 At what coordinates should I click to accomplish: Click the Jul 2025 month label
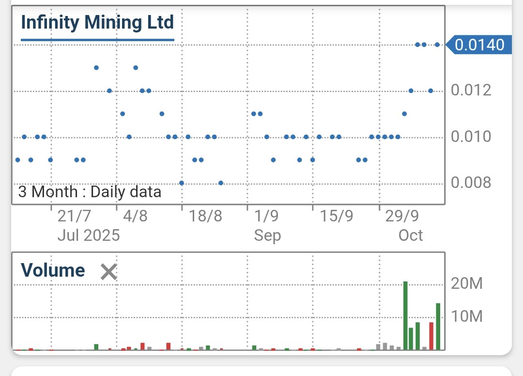(88, 235)
